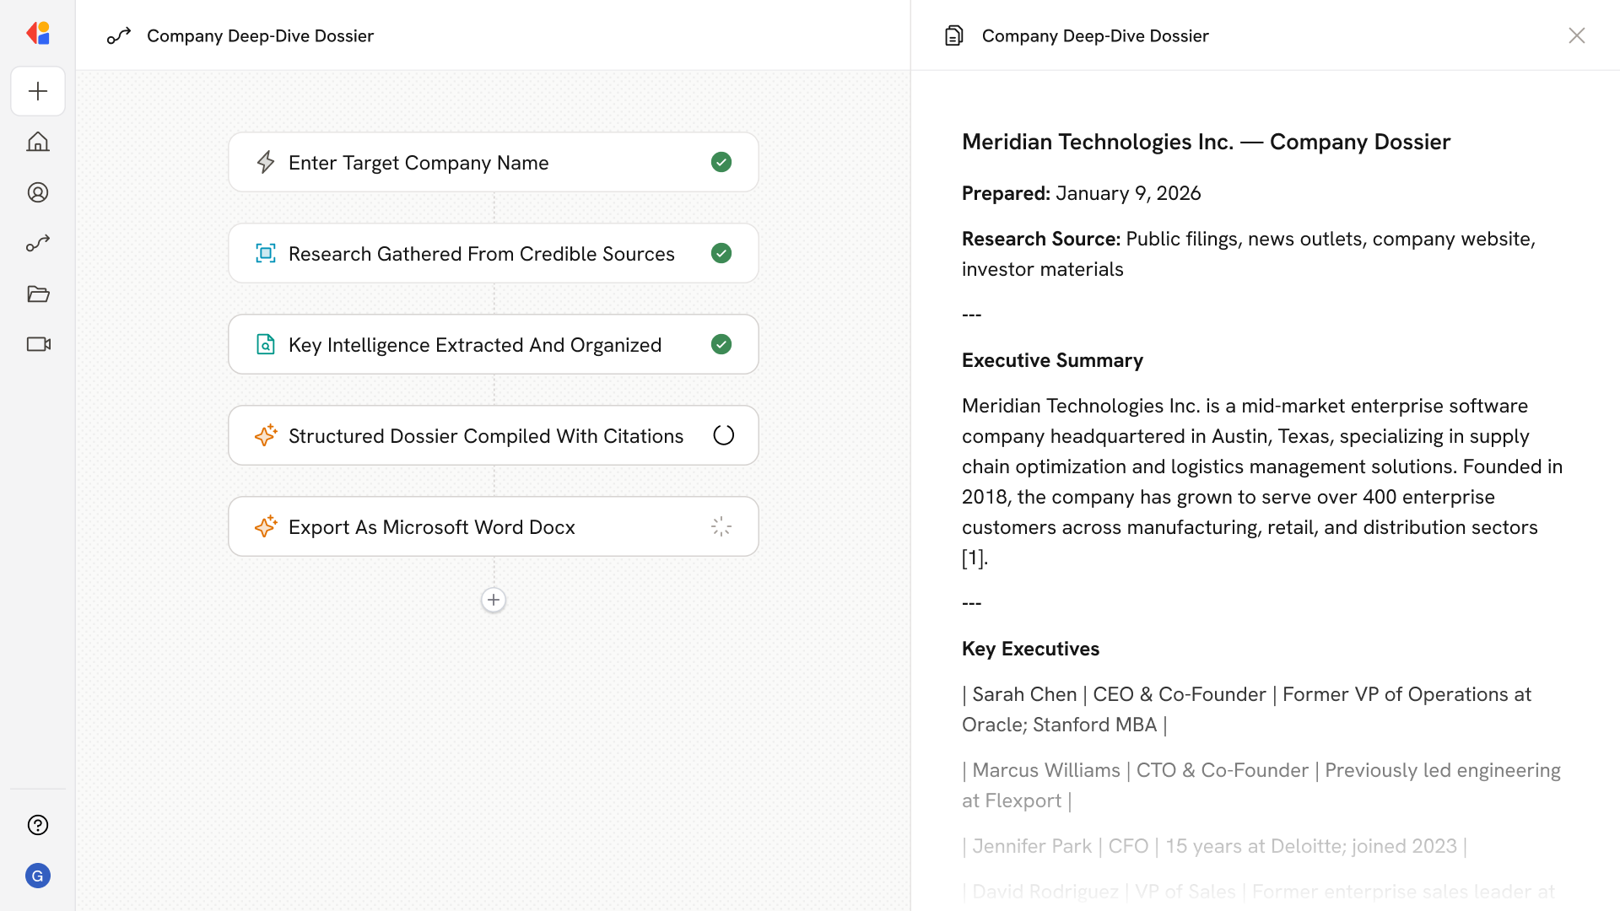Click the loading spinner on Structured Dossier step

tap(723, 435)
